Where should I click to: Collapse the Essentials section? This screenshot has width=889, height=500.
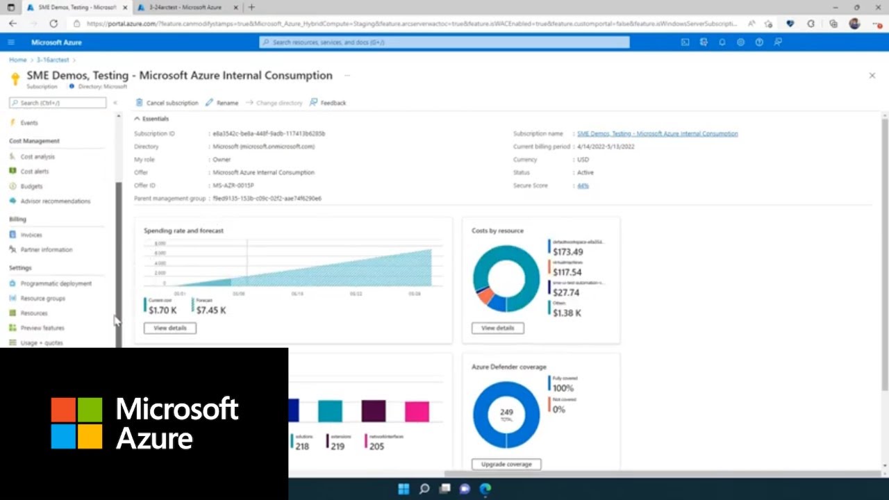click(151, 119)
